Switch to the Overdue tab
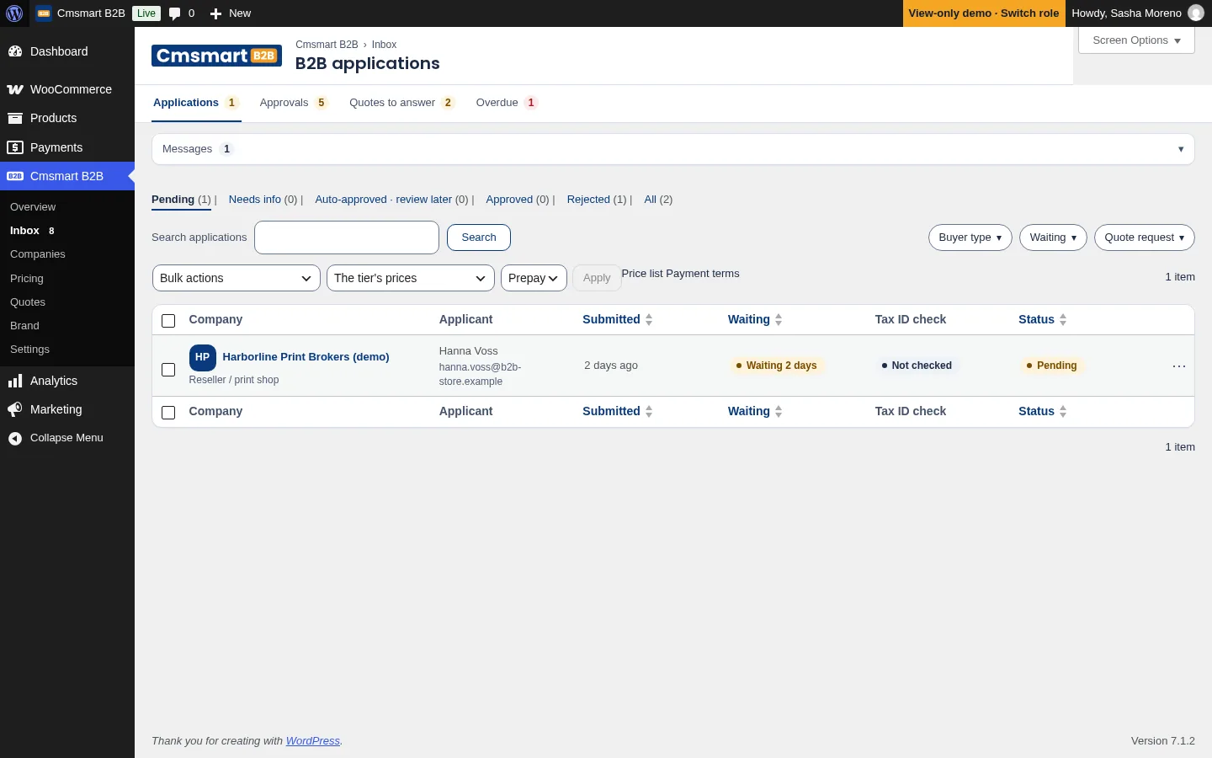1212x758 pixels. [x=507, y=103]
